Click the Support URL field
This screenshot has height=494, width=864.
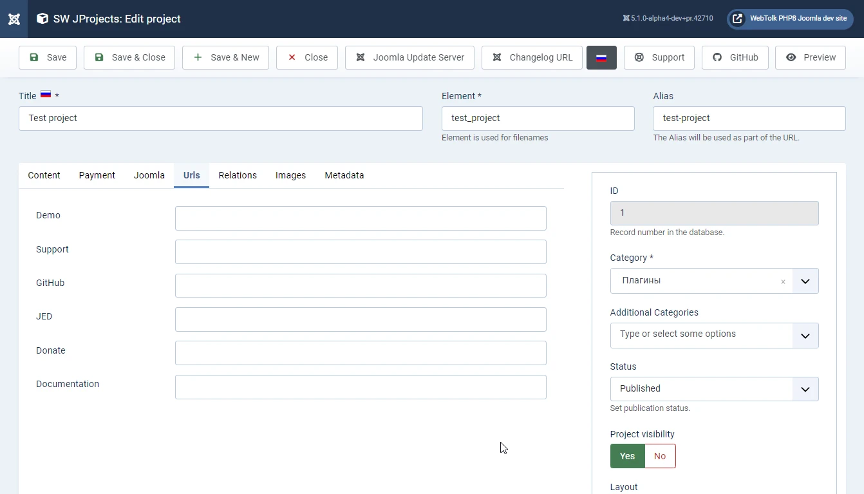coord(361,252)
